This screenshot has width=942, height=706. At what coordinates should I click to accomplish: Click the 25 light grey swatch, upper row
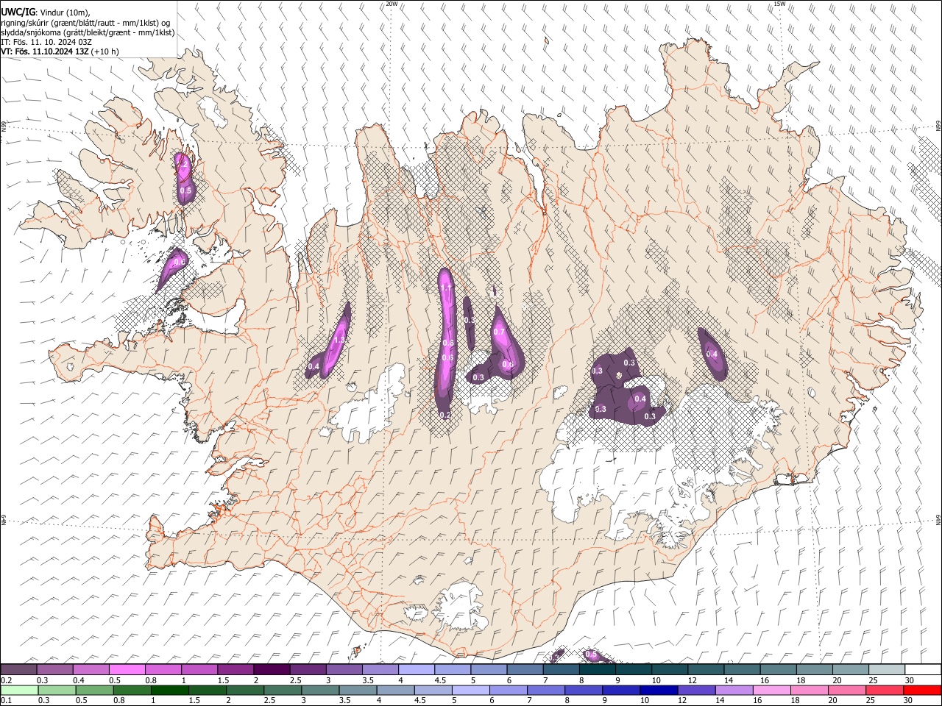click(886, 670)
